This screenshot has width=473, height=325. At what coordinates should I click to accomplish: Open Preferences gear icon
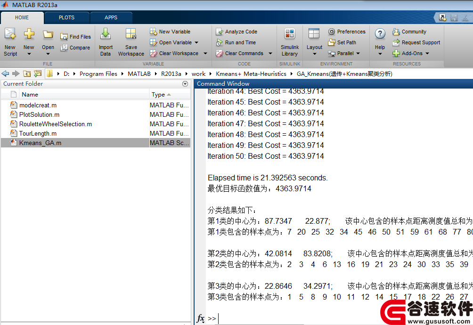tap(332, 32)
